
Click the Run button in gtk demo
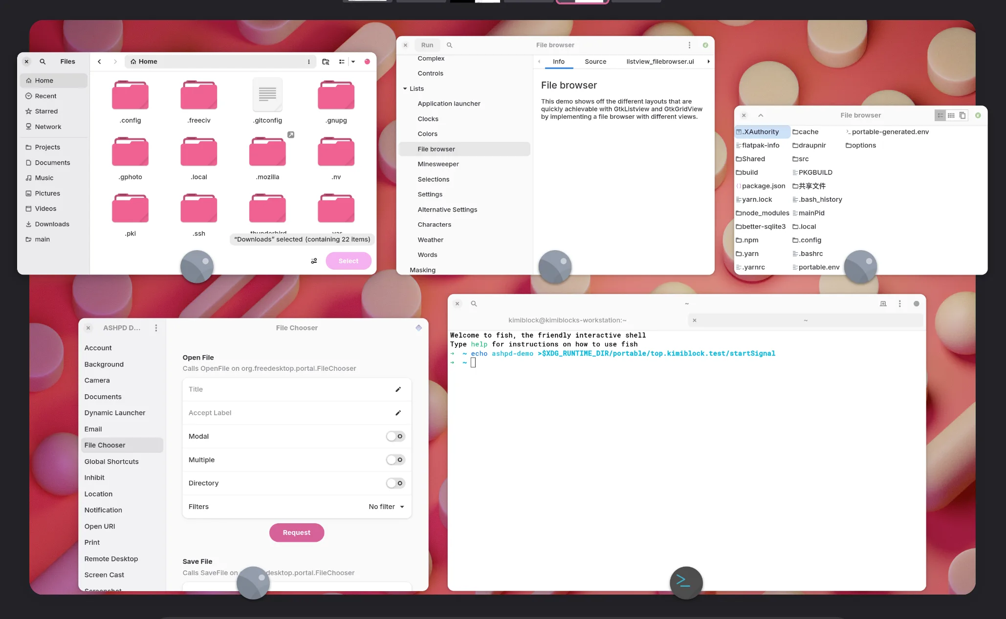427,45
